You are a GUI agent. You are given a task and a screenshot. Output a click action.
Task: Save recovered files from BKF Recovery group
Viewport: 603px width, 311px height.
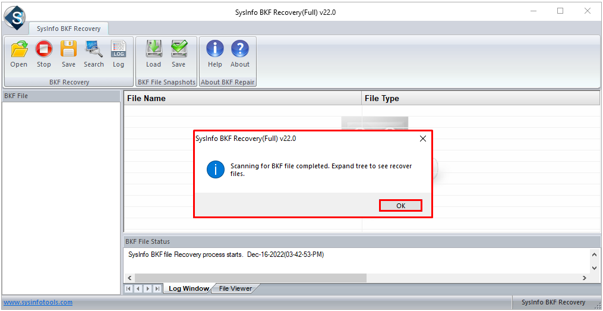tap(68, 54)
